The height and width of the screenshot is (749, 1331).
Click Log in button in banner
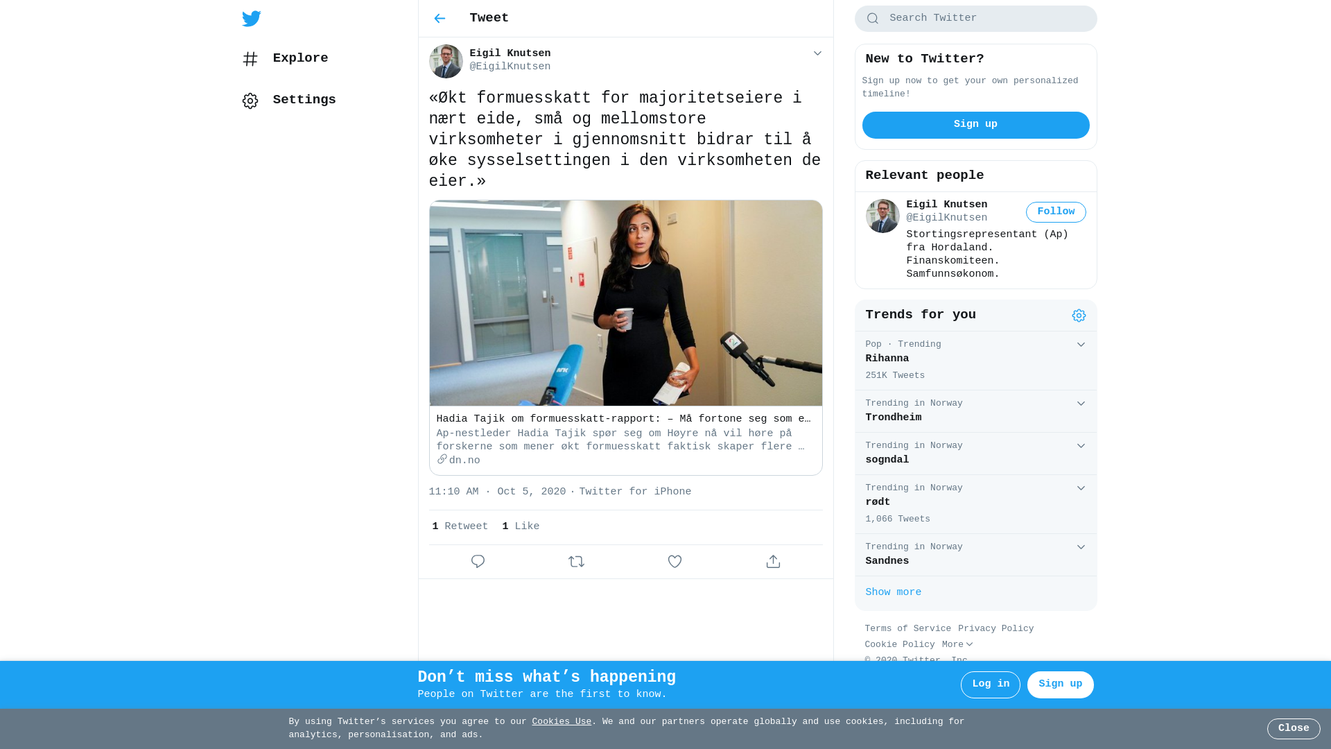[x=991, y=685]
